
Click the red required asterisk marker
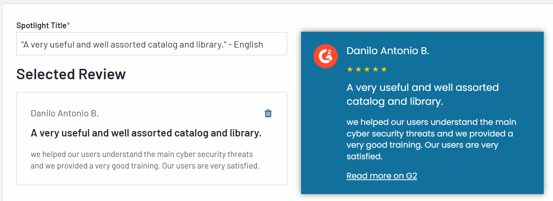point(68,25)
